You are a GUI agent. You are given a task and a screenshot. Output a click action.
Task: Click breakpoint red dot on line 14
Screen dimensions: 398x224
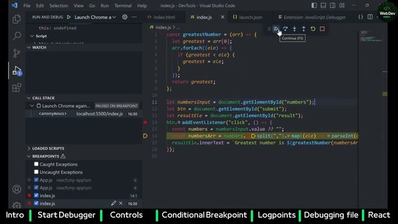tap(145, 123)
